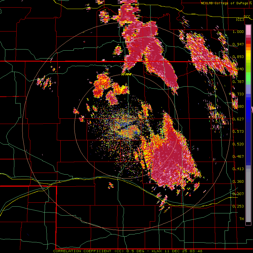Click the KLNX station identifier in caption

[x=157, y=251]
